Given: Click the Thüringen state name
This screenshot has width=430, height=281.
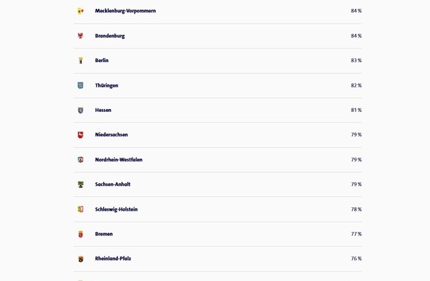Looking at the screenshot, I should pos(106,85).
